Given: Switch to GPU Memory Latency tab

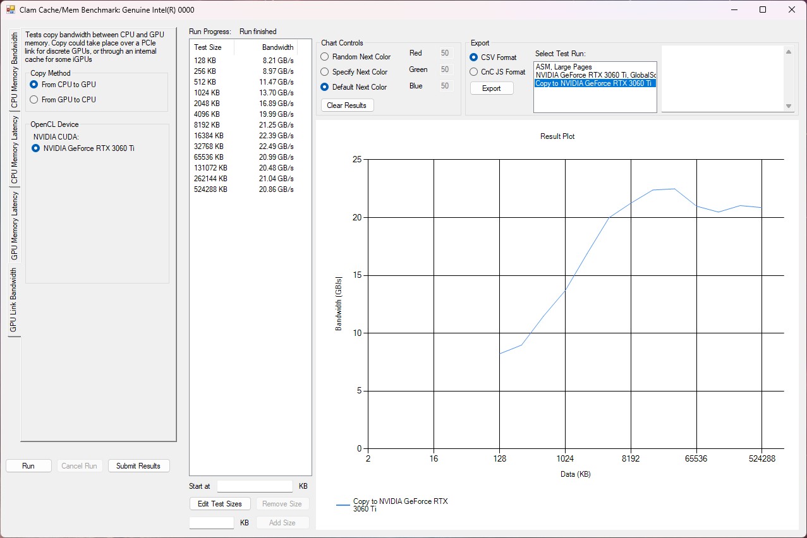Looking at the screenshot, I should (x=15, y=226).
